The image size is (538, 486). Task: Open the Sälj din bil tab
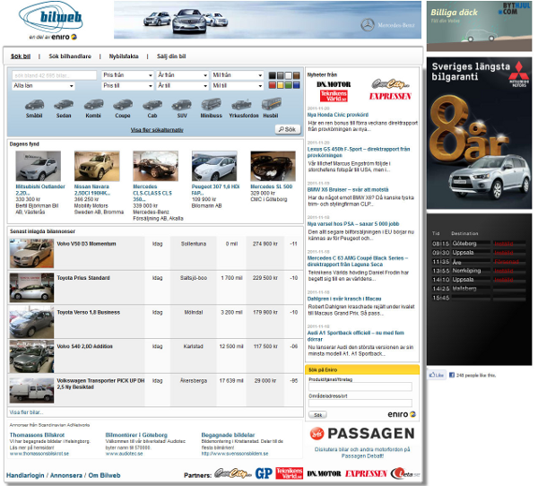171,56
